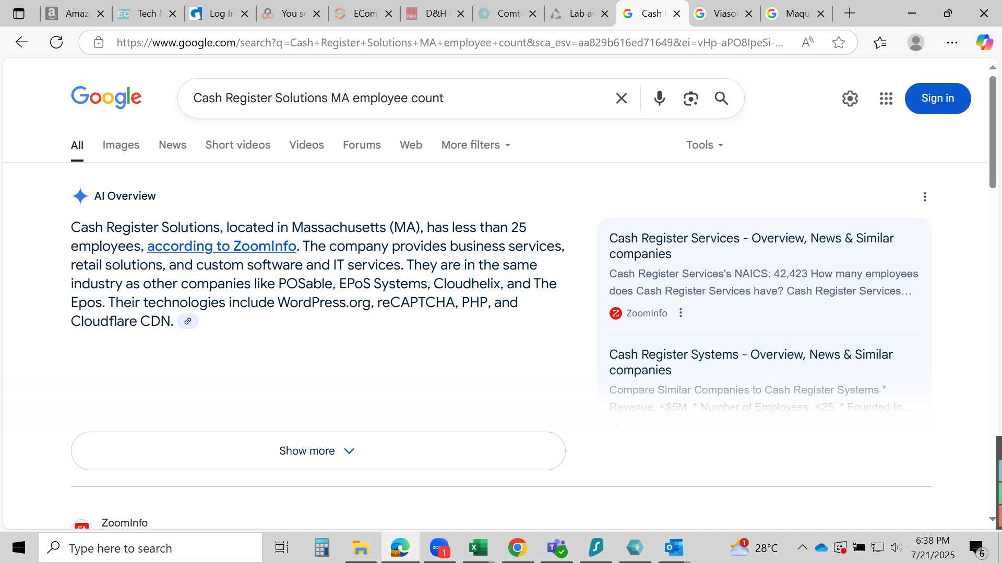
Task: Click the AI Overview source link chip
Action: click(x=187, y=321)
